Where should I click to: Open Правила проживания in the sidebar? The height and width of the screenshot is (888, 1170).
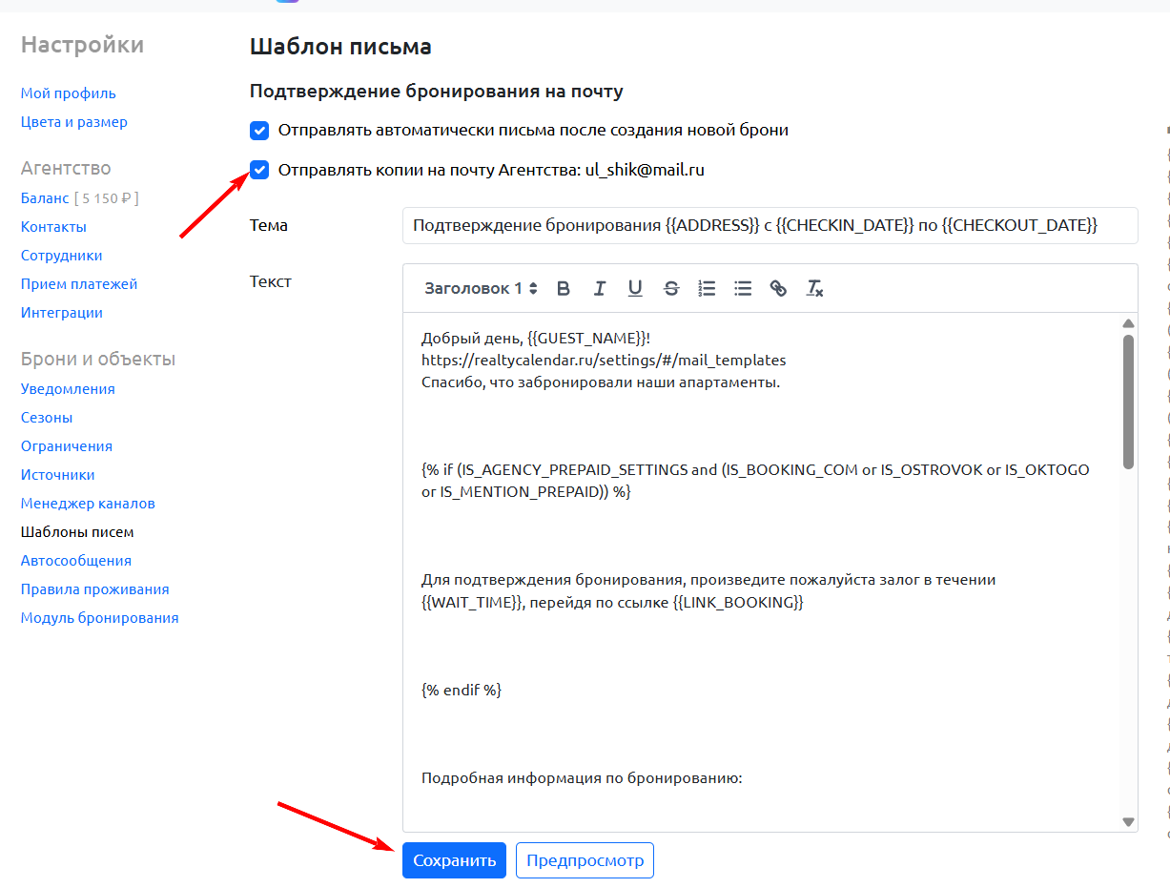[x=95, y=589]
